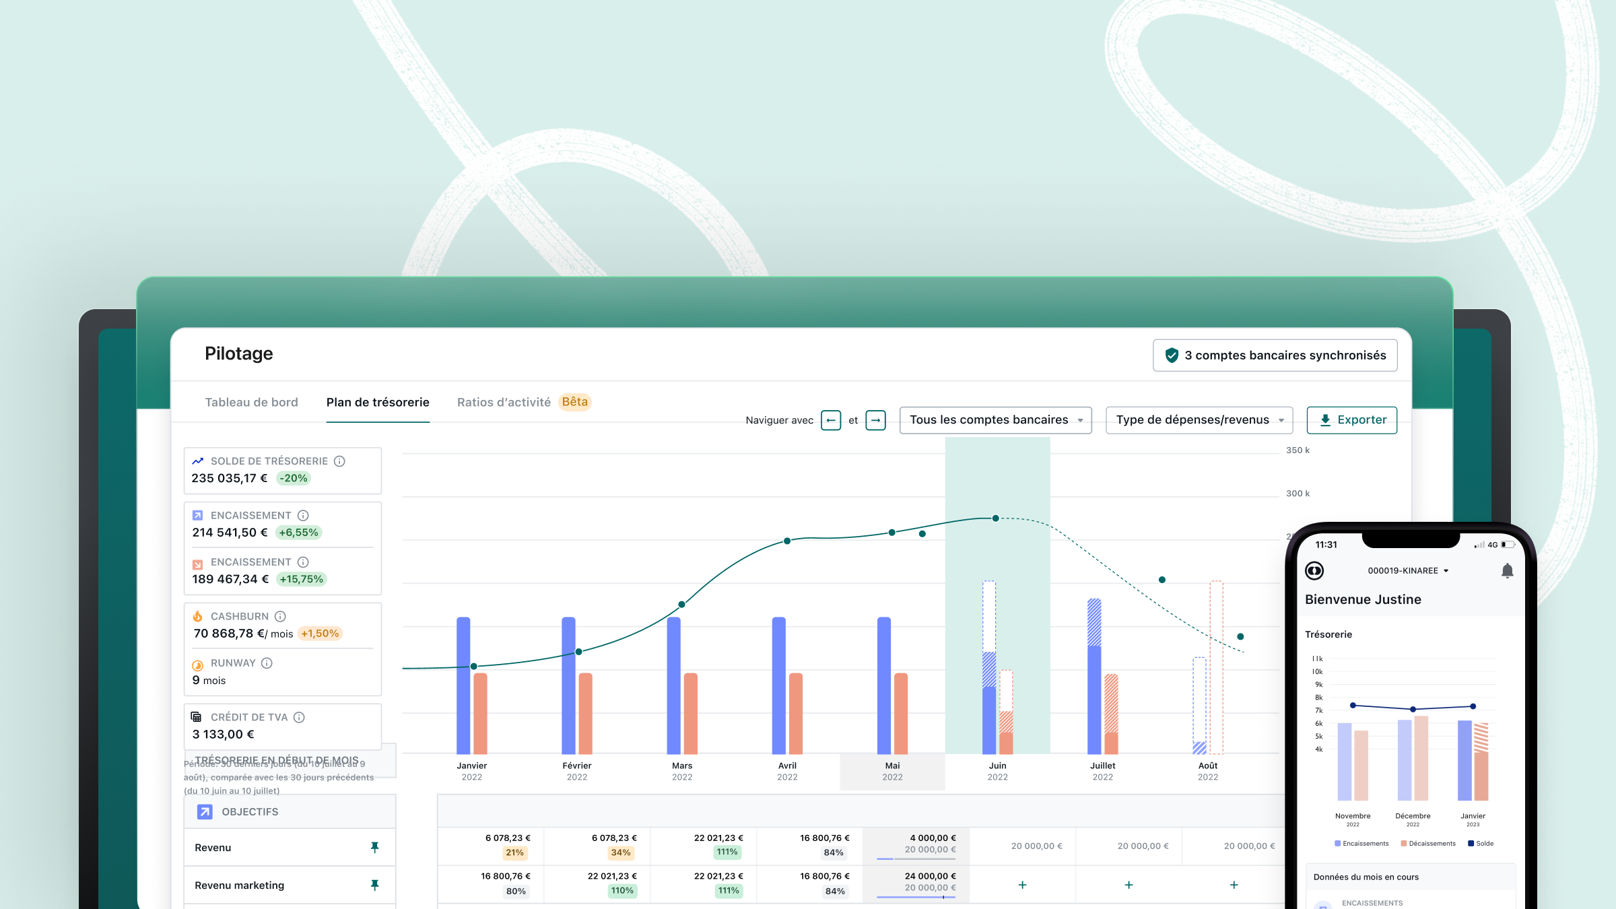
Task: Switch to Ratios d'activité tab
Action: [x=504, y=402]
